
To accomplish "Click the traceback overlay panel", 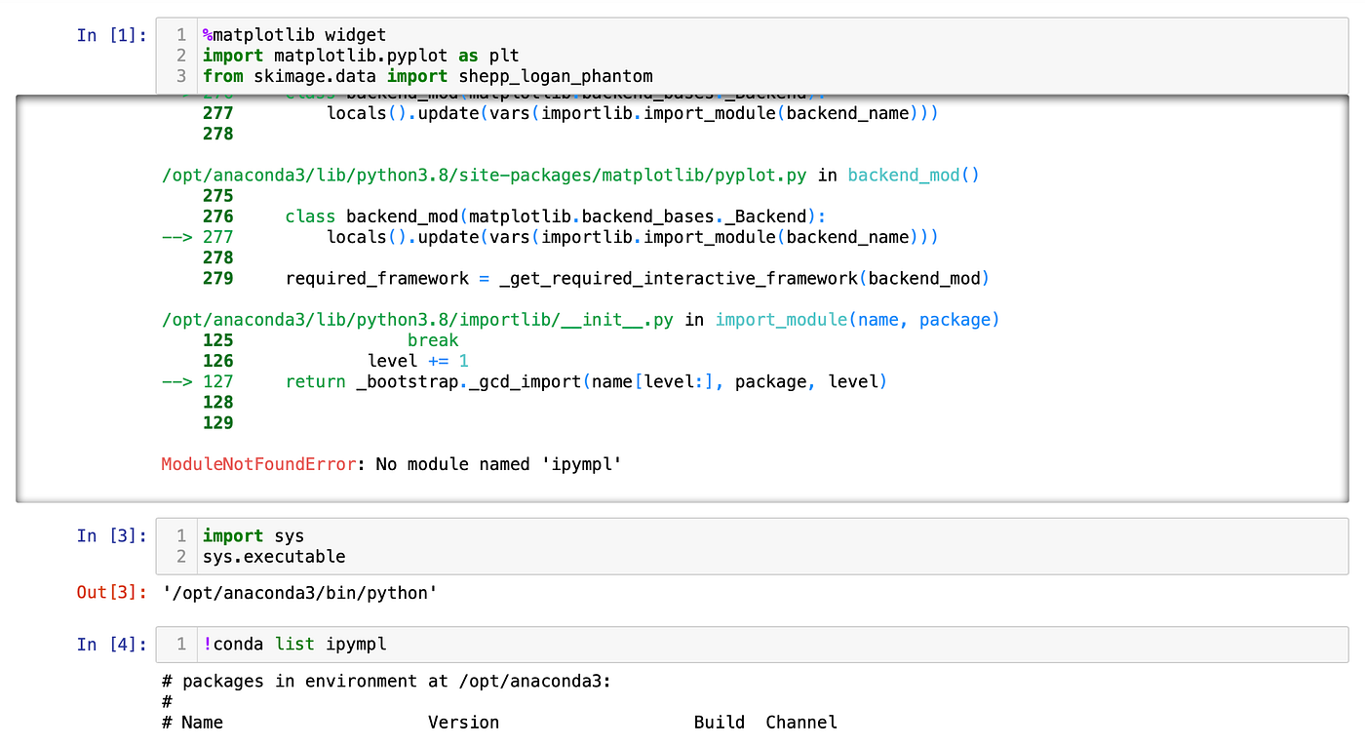I will [682, 293].
